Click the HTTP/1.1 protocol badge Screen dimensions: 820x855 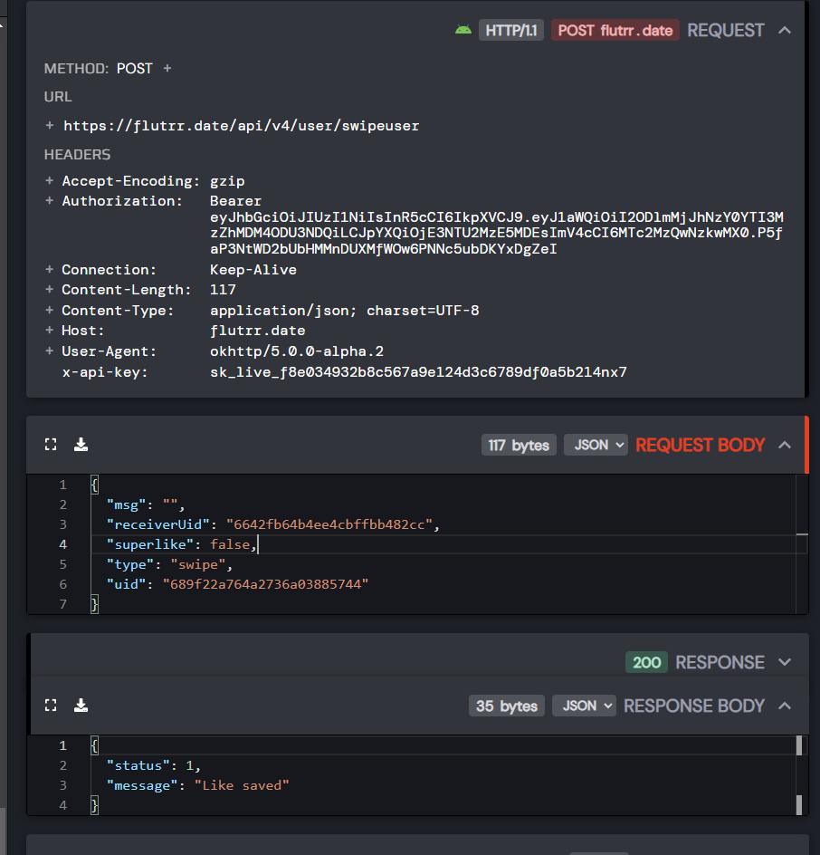click(x=511, y=31)
